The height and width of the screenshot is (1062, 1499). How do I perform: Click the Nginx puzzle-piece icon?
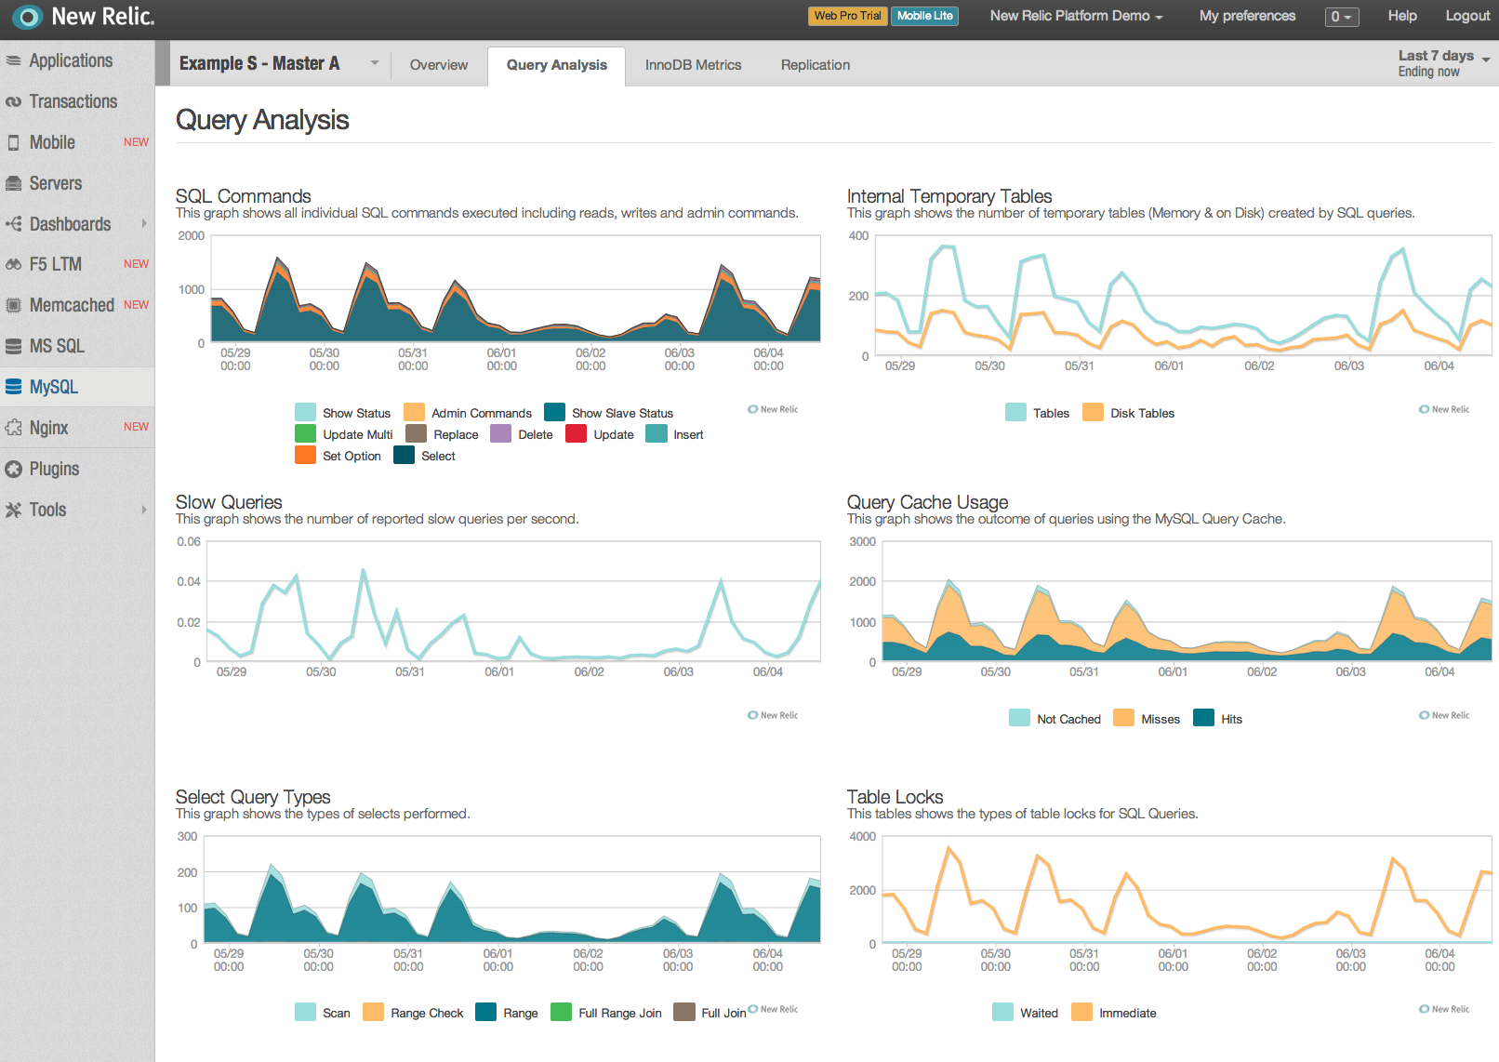click(x=13, y=428)
